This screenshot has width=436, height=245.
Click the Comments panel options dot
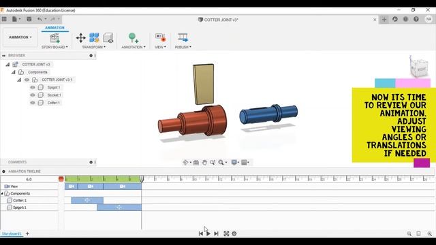tap(91, 162)
